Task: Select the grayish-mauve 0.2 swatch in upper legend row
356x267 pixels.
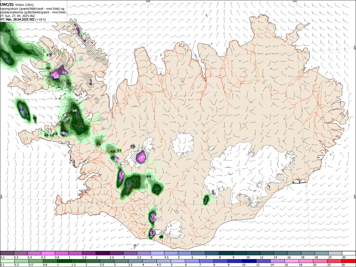Action: (x=7, y=253)
